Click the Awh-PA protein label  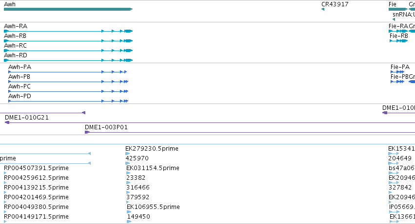20,67
